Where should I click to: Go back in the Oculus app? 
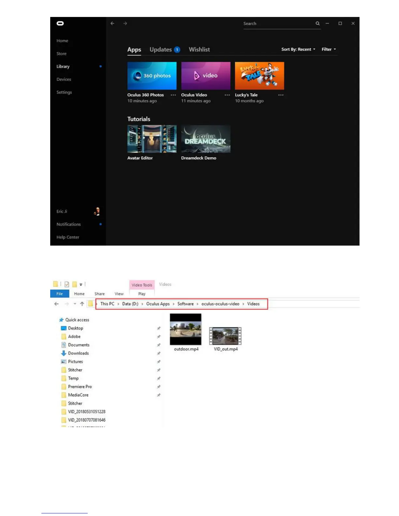[x=112, y=23]
